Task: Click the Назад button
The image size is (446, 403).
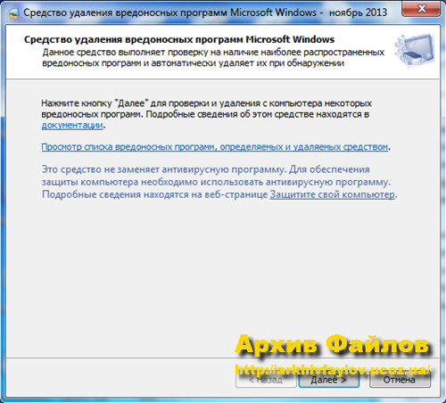Action: click(x=266, y=380)
